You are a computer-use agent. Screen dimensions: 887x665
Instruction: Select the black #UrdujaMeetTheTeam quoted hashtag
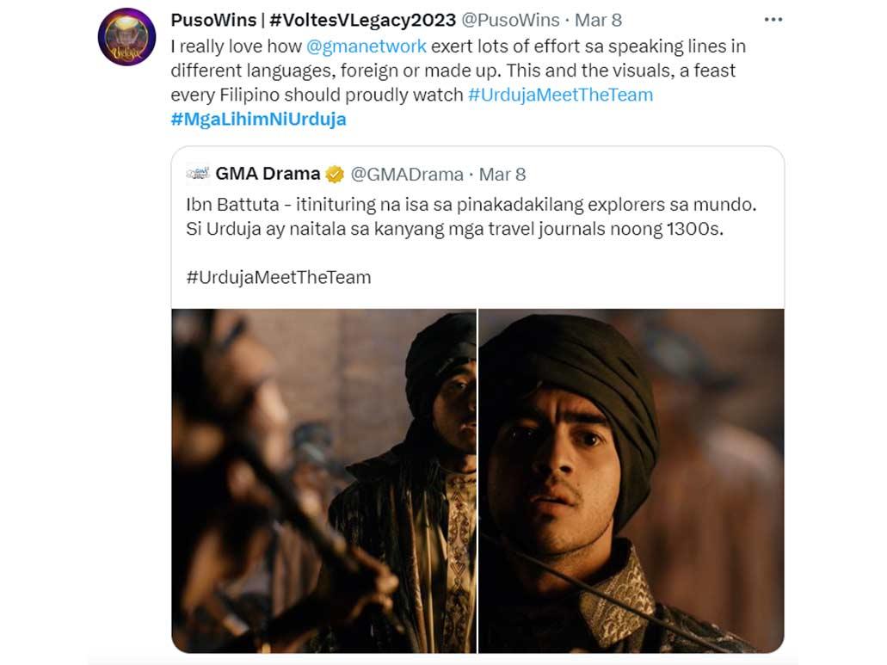278,277
